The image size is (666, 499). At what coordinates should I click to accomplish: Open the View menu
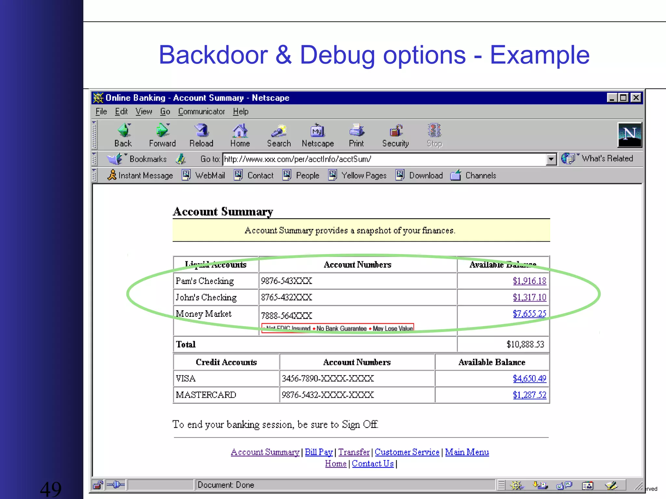[x=144, y=111]
